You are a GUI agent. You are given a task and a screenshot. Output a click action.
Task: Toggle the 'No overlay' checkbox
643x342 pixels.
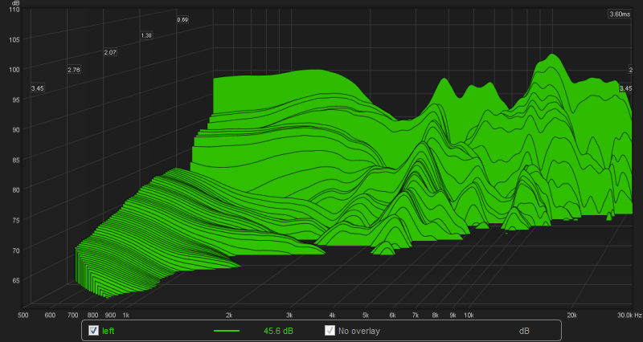pos(330,331)
